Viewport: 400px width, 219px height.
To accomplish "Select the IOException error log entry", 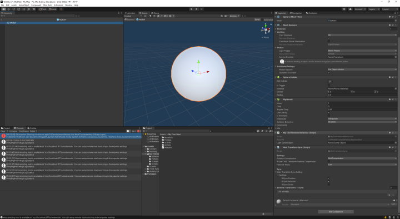I will pos(71,136).
